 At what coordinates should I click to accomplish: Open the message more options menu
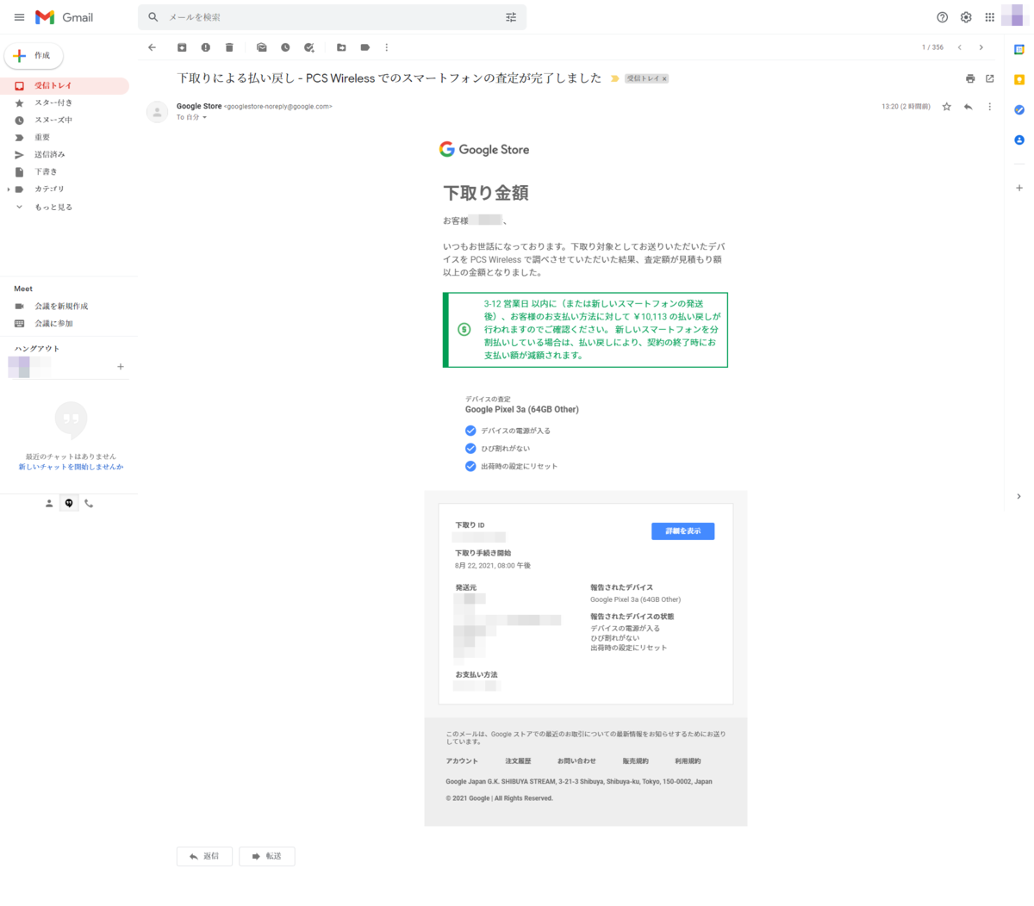(x=989, y=107)
